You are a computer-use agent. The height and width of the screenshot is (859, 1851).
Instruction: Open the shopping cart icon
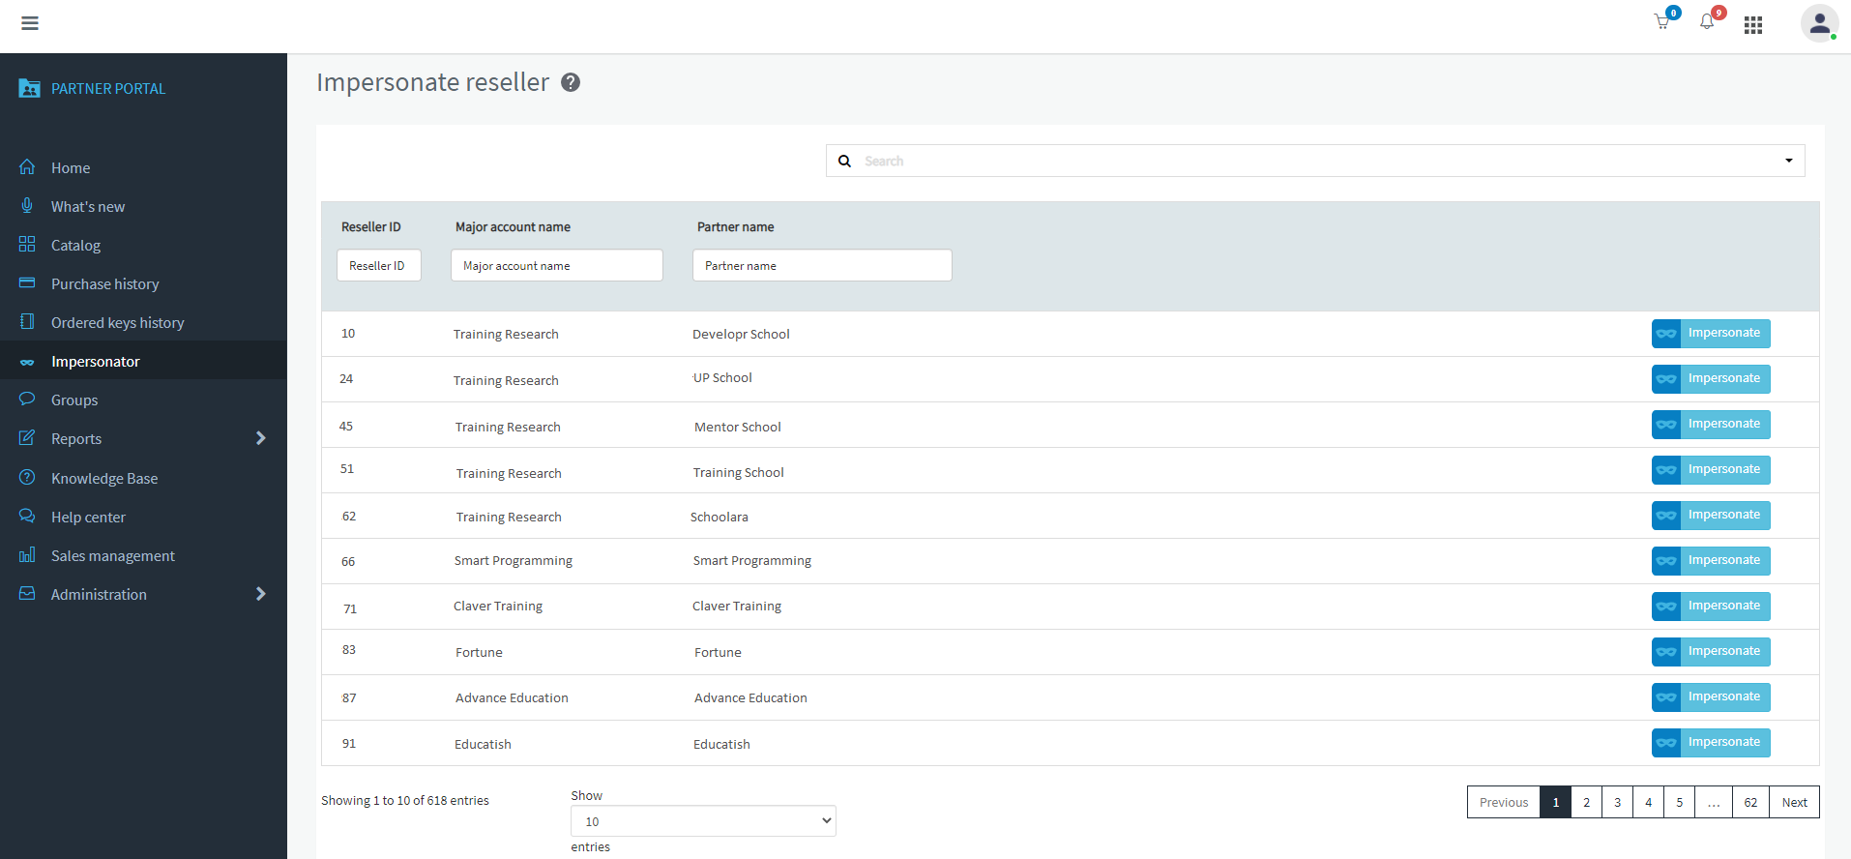[x=1662, y=22]
